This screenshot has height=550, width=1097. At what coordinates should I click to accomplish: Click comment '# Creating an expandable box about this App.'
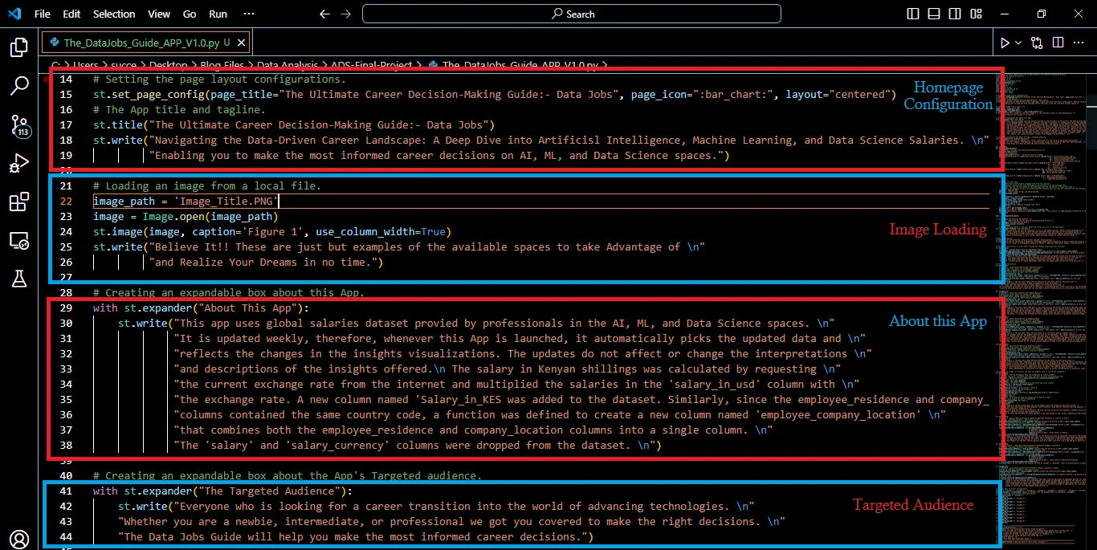click(229, 293)
